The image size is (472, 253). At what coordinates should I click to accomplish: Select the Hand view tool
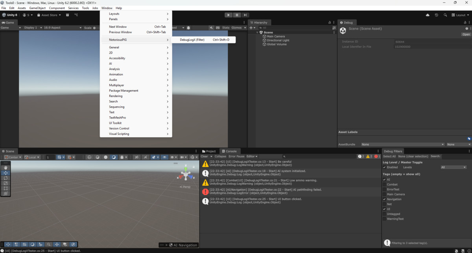tap(6, 167)
